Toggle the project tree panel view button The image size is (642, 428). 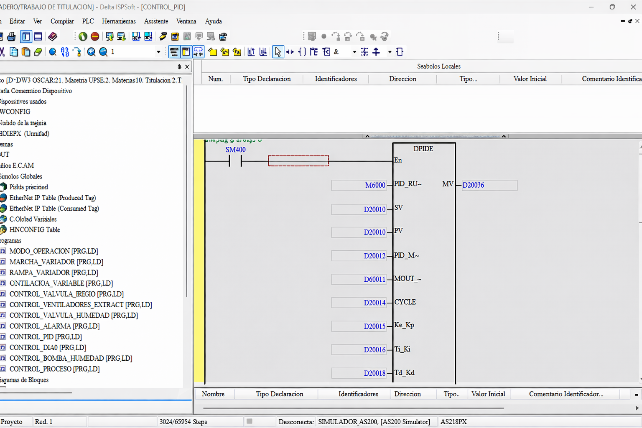coord(26,37)
